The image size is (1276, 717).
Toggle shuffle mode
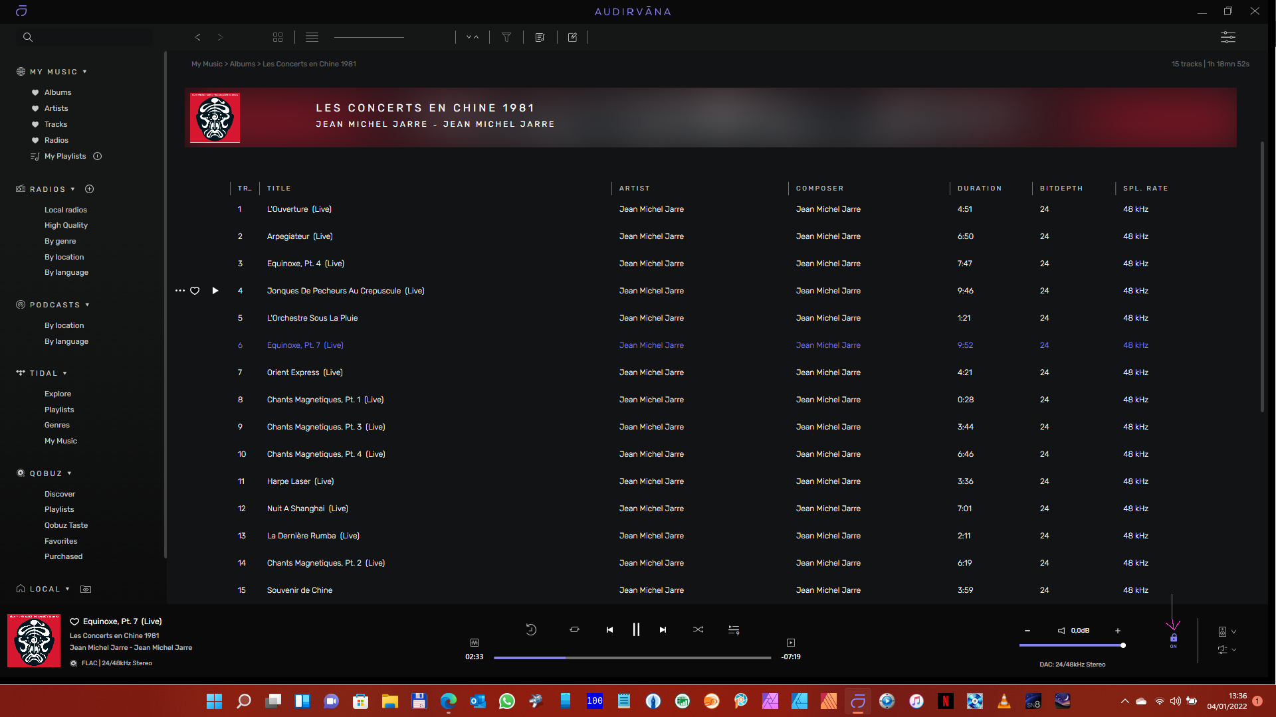click(x=698, y=629)
